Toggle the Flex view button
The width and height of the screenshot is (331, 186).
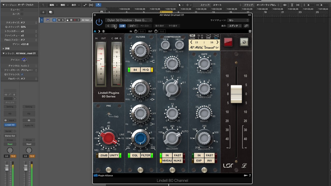[91, 5]
